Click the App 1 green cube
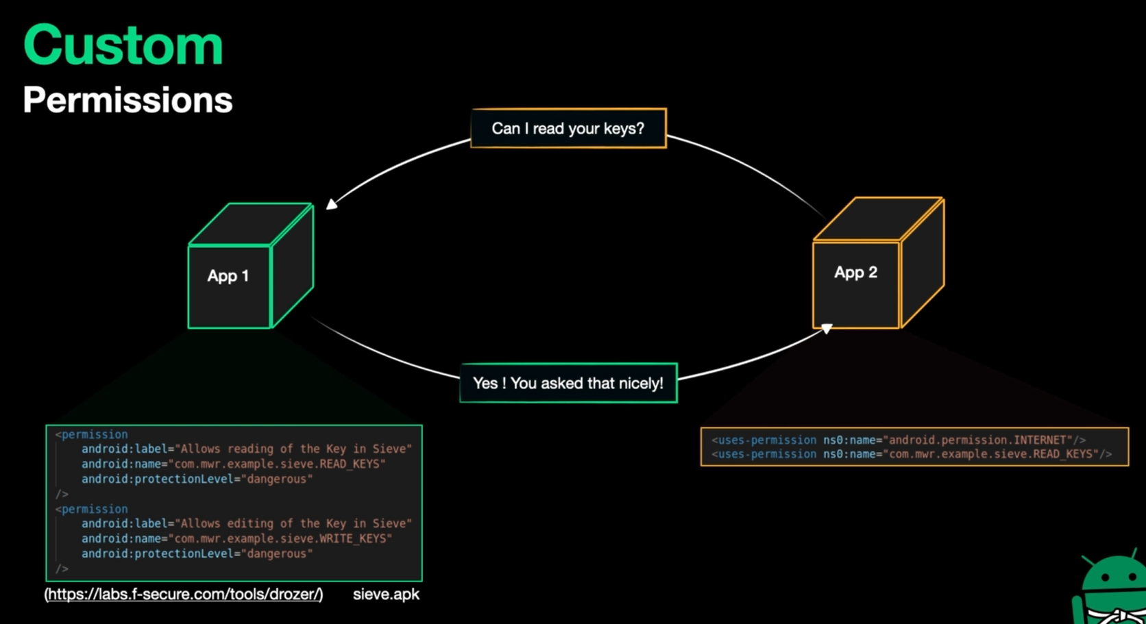This screenshot has height=624, width=1146. pos(251,266)
